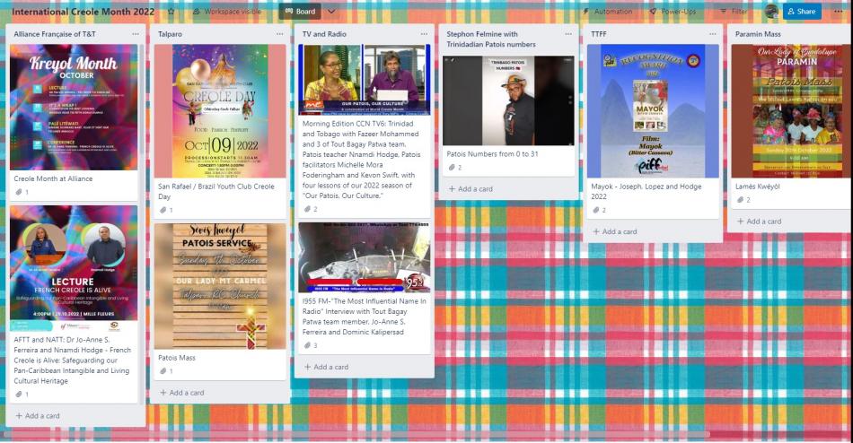
Task: Add a card to Paramin Mass list
Action: tap(759, 221)
